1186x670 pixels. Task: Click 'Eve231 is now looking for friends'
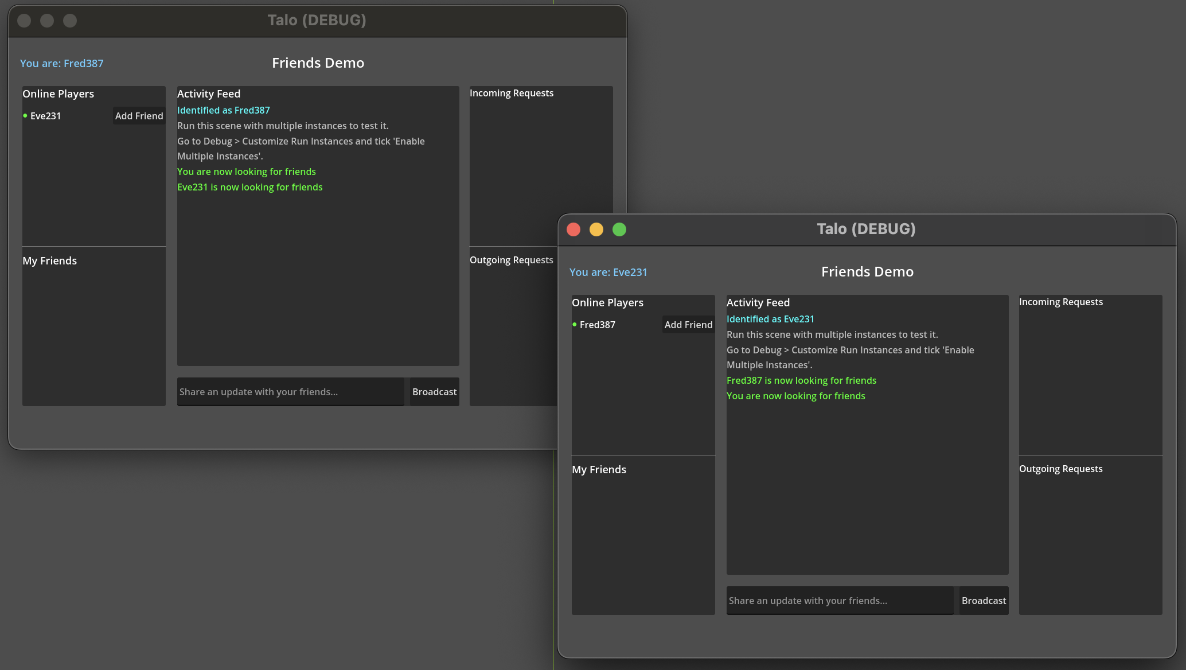(249, 187)
